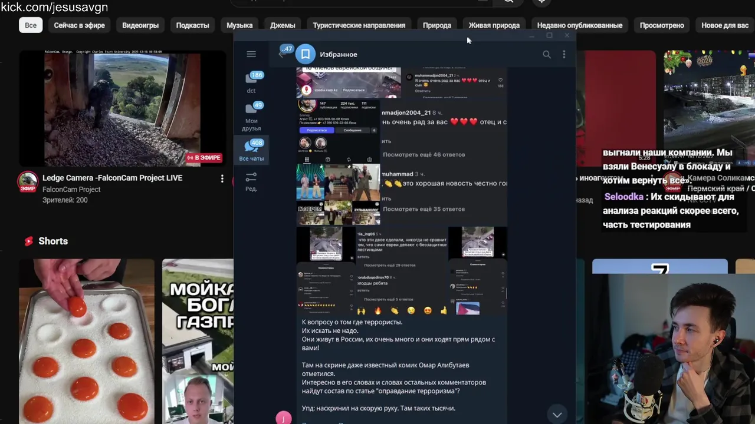The width and height of the screenshot is (755, 424).
Task: Click fire emoji reaction under collage
Action: 377,310
